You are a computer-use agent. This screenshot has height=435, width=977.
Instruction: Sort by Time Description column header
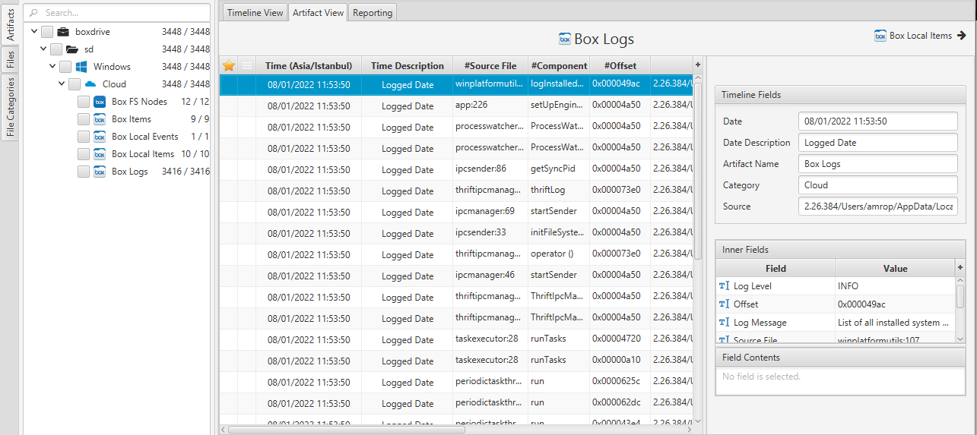(408, 65)
